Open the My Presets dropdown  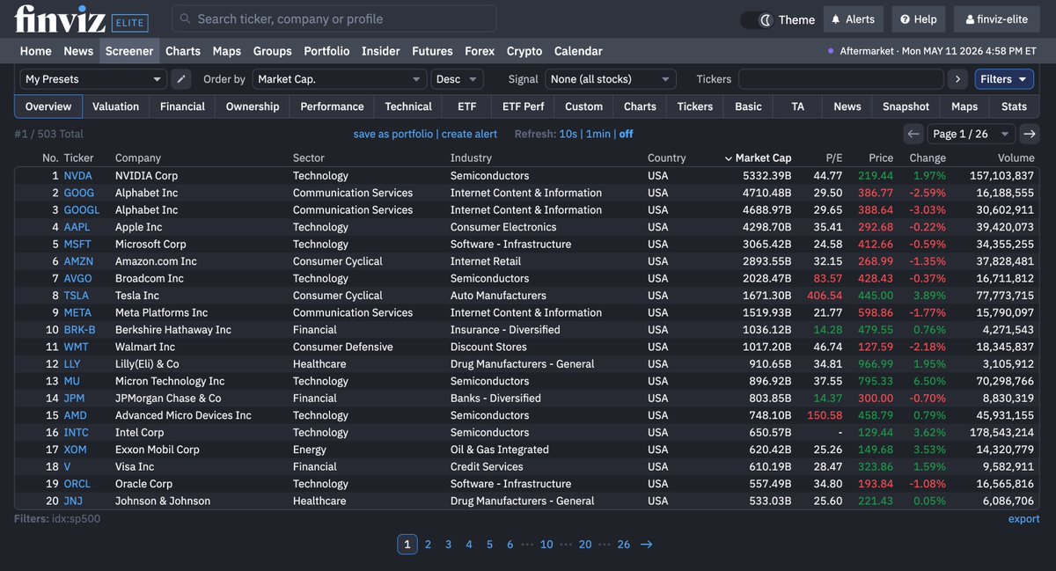[92, 79]
